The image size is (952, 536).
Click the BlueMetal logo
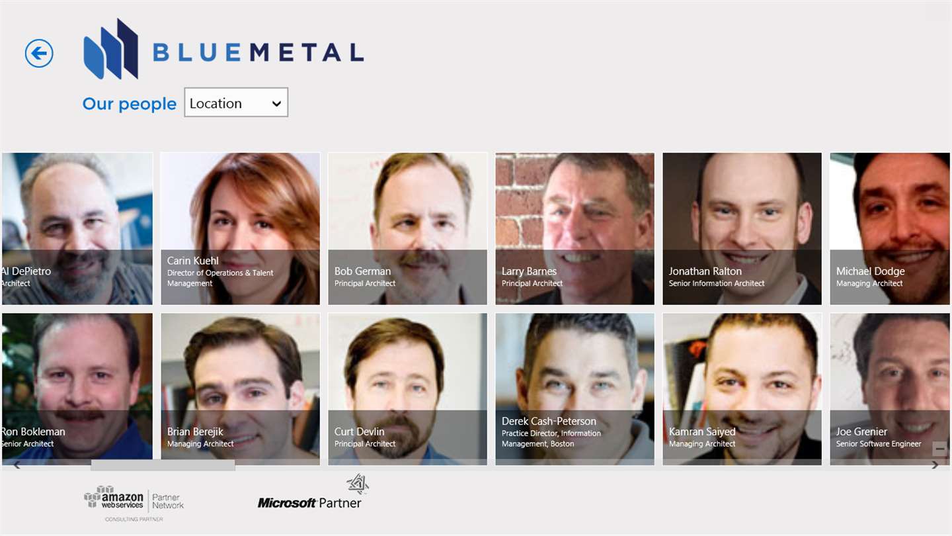click(223, 50)
